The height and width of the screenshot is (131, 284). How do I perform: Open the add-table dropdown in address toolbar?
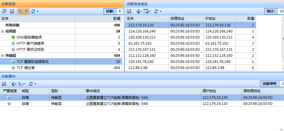(x=147, y=11)
